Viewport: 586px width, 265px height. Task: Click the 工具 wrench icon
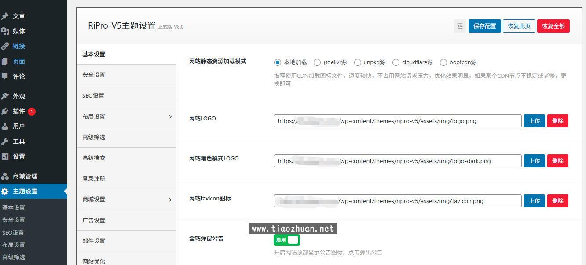pos(5,142)
